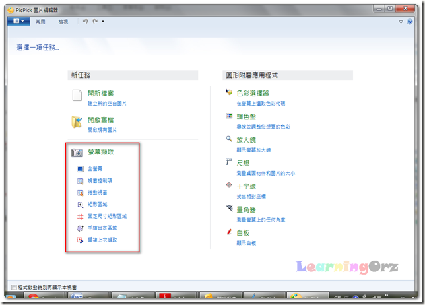Click the 手繪自定區域 freehand capture icon
The height and width of the screenshot is (305, 425).
click(x=81, y=228)
